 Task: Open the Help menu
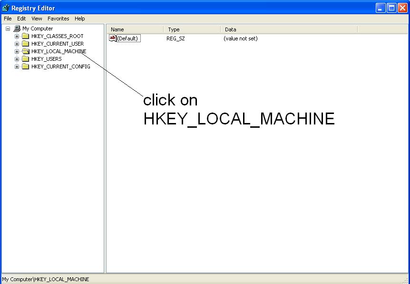(79, 19)
